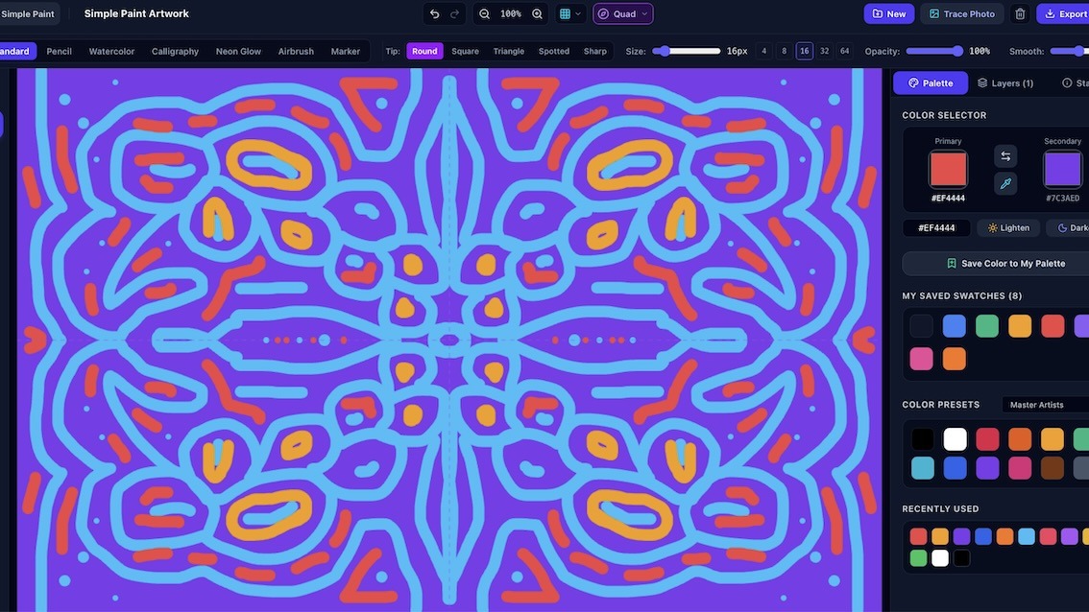Pick the brown color preset
The image size is (1089, 612).
(1053, 468)
